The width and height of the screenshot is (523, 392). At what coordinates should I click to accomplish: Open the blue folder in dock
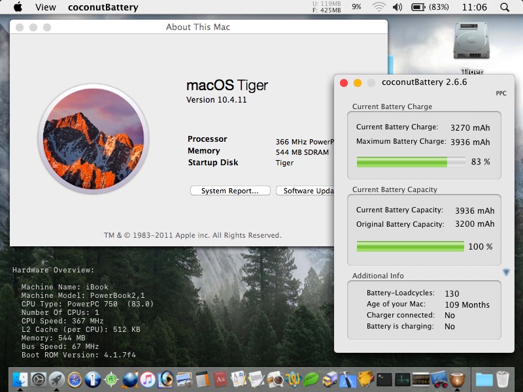484,380
